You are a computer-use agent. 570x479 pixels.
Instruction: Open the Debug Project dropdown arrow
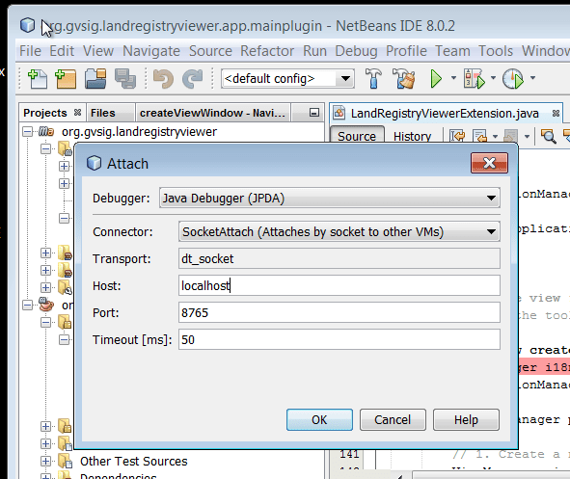coord(493,78)
